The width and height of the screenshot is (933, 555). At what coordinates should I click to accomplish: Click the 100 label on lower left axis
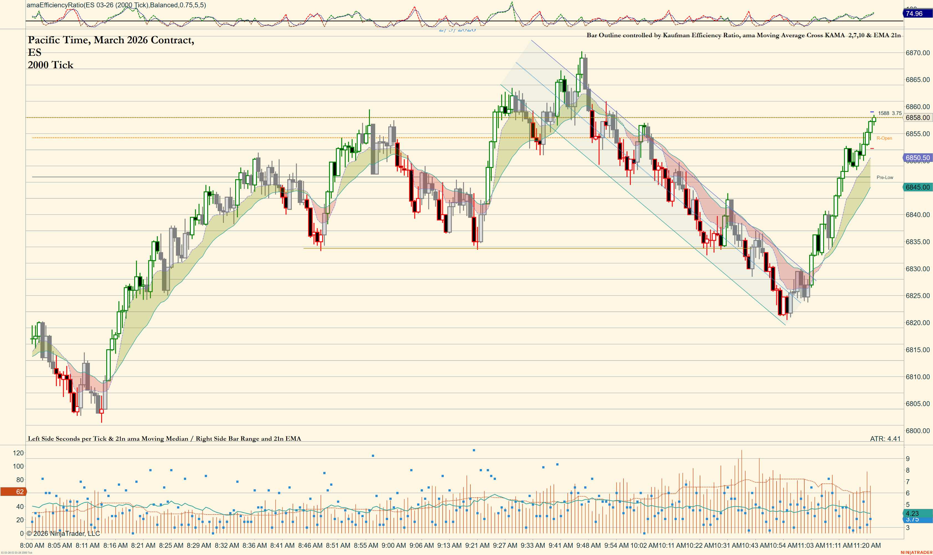[18, 466]
